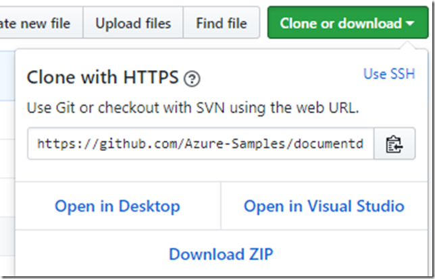Click the web URL phrase in the description
The height and width of the screenshot is (279, 435).
tap(327, 108)
